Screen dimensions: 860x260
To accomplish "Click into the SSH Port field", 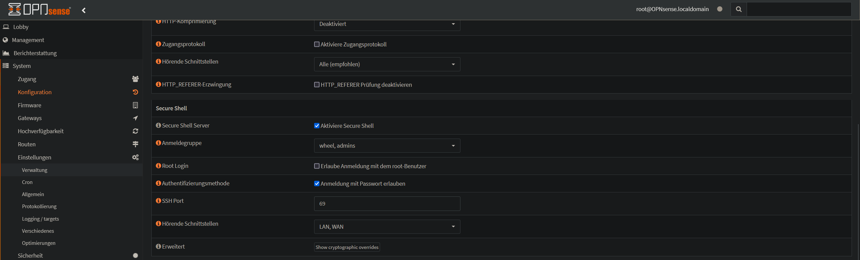I will coord(387,204).
